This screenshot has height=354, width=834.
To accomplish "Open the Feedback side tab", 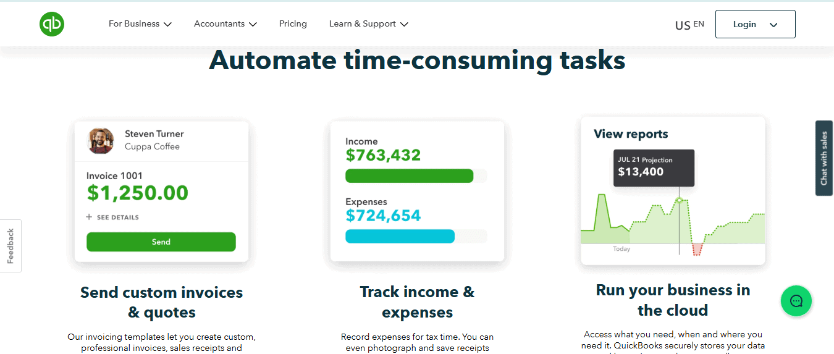I will coord(11,246).
